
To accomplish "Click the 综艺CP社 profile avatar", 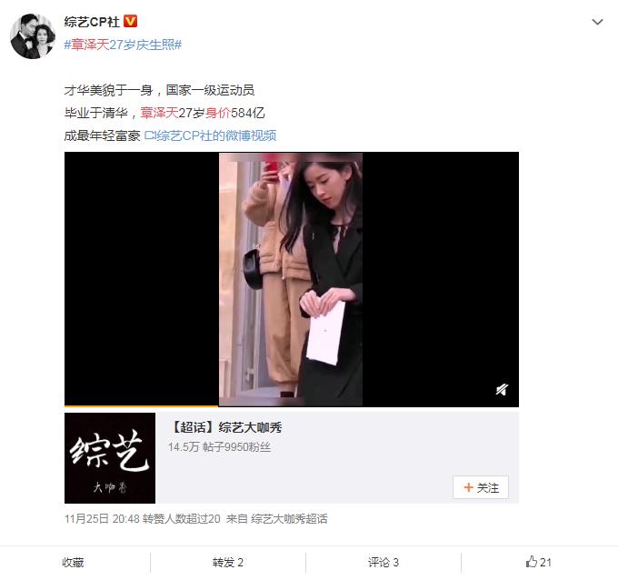I will click(x=32, y=35).
